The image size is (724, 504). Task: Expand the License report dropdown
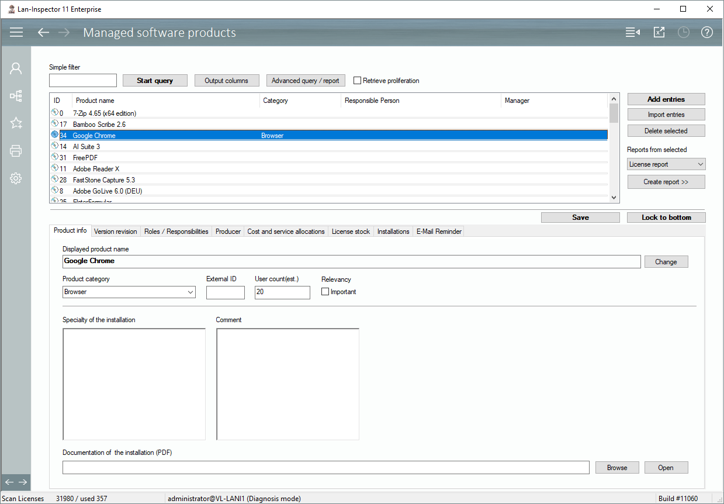click(x=666, y=164)
